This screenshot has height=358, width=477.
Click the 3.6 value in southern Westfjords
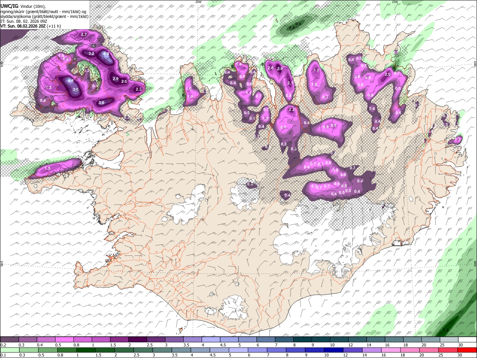pos(101,103)
